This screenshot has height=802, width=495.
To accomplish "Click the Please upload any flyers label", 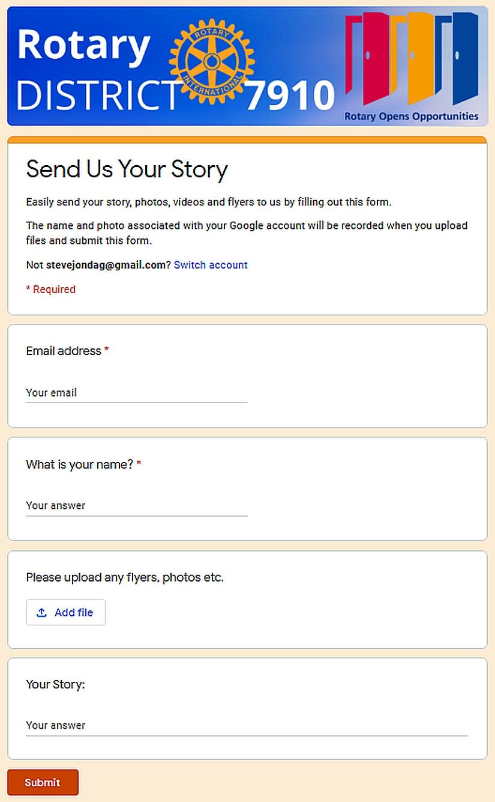I will point(125,578).
